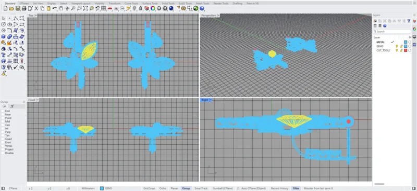Switch to the CPlanes toolbar tab

24,4
